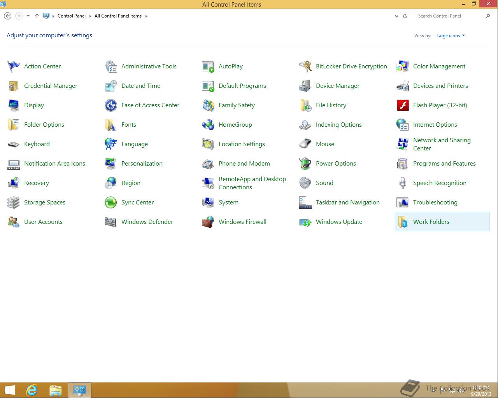Open the Flash Player (32-bit) icon
Viewport: 498px width, 398px height.
pyautogui.click(x=403, y=105)
